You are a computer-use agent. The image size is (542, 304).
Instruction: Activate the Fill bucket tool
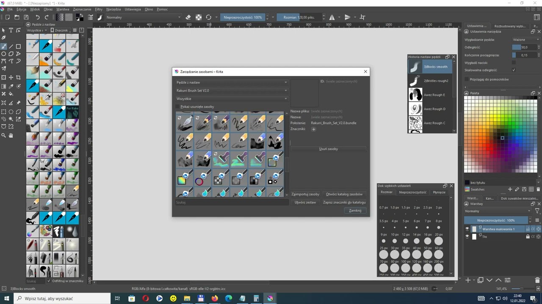tap(11, 94)
